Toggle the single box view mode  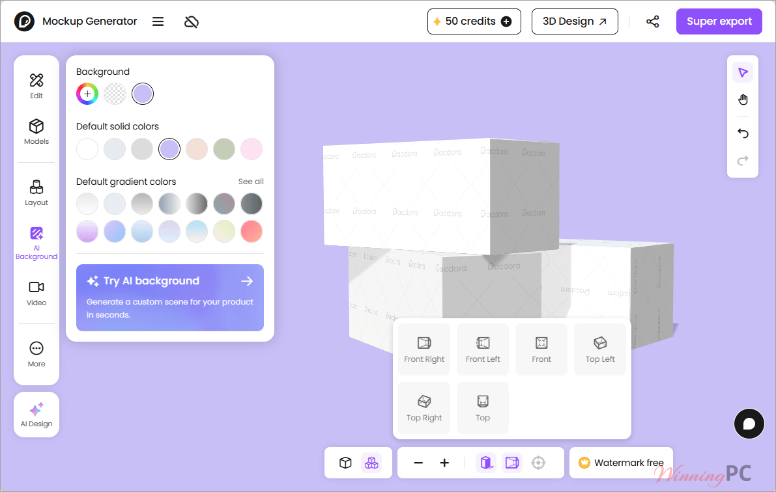click(x=345, y=463)
